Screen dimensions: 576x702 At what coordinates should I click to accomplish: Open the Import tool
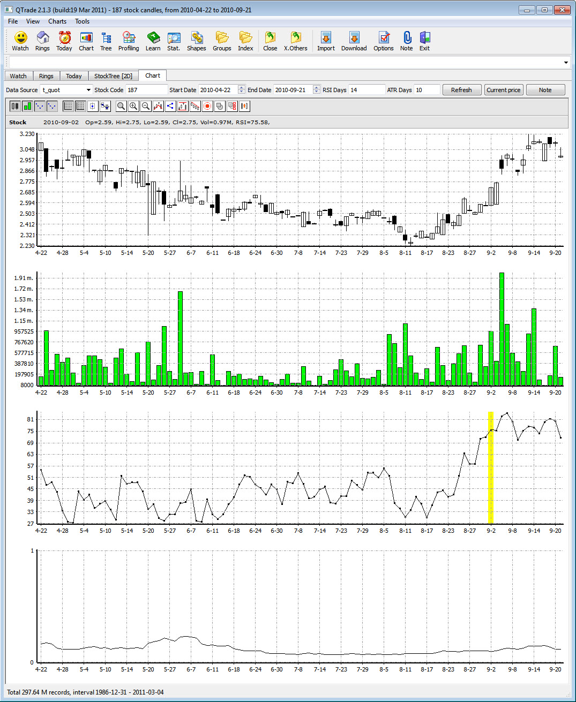coord(325,41)
